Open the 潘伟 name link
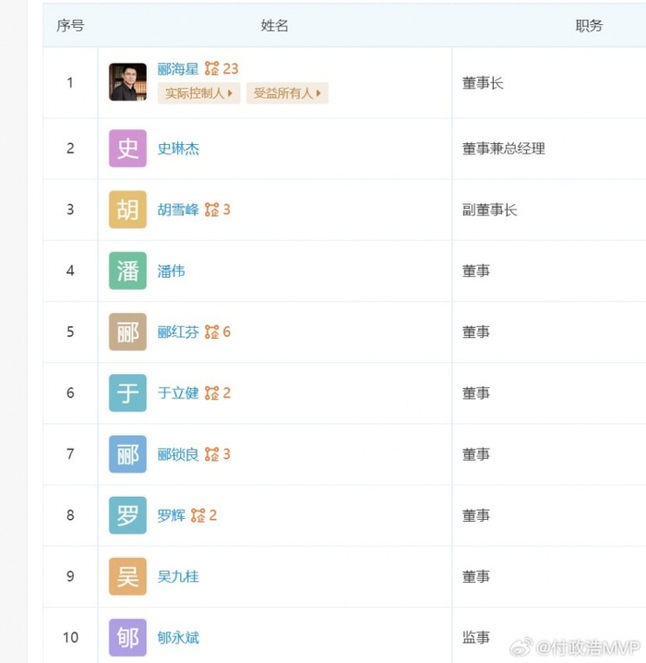646x663 pixels. [x=171, y=271]
